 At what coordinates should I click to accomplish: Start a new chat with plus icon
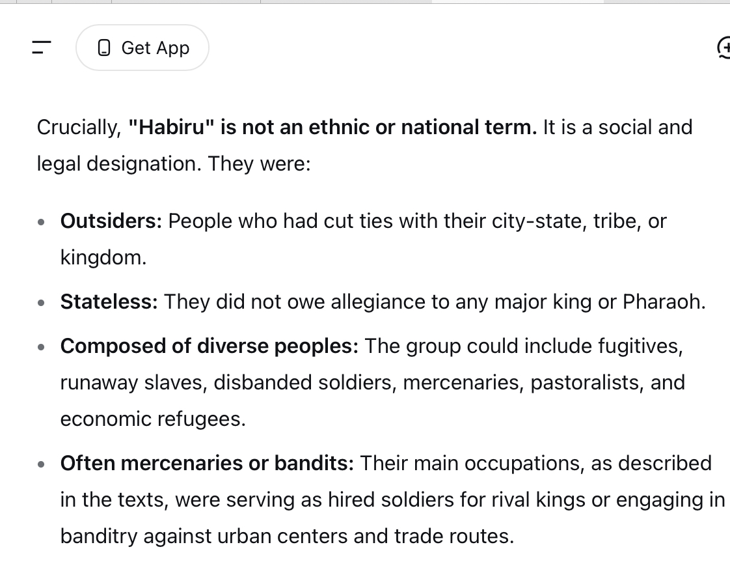coord(724,48)
